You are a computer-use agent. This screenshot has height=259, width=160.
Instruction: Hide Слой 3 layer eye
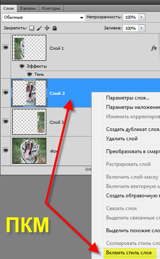coord(6,121)
